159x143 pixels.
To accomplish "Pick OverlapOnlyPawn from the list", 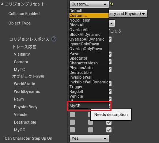I will (89, 49).
